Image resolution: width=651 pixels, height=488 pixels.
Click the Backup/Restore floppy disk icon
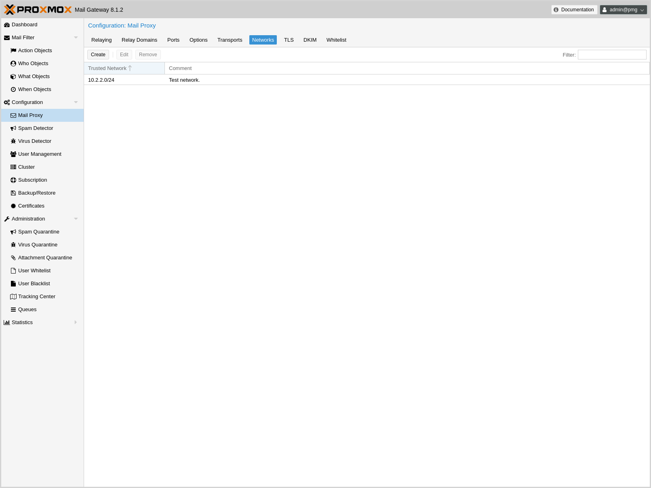[13, 193]
